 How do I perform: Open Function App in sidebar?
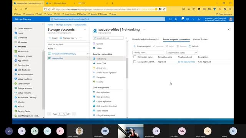[x=22, y=65]
